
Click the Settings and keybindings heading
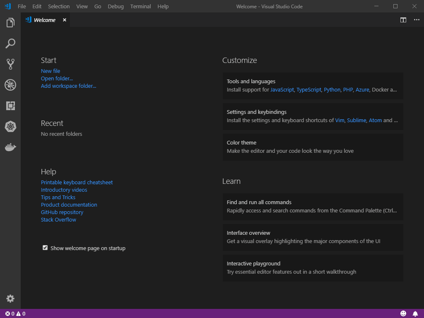coord(257,112)
